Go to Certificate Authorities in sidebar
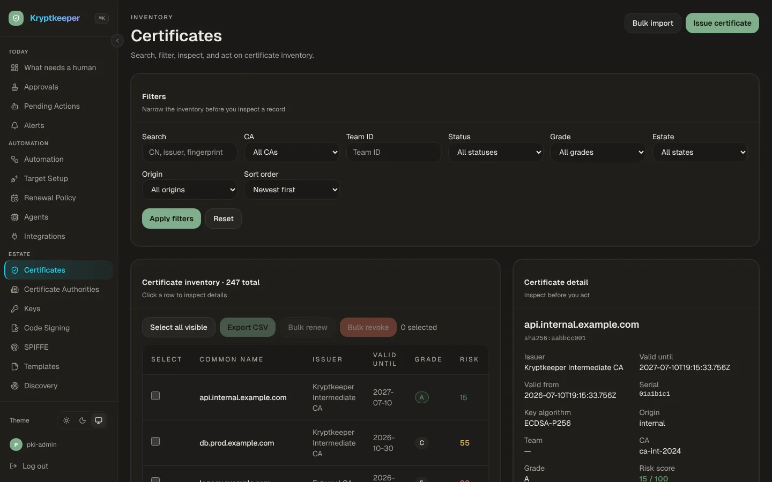 59,290
